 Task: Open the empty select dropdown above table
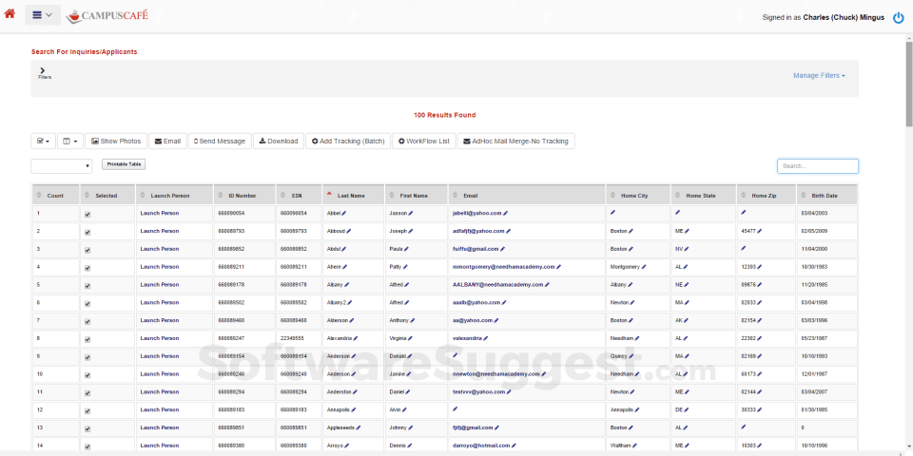(61, 166)
